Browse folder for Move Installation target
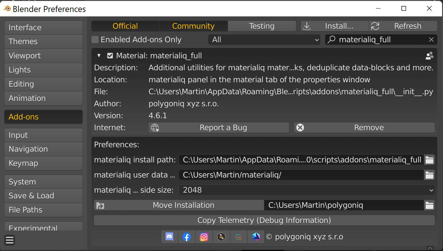 pyautogui.click(x=429, y=205)
